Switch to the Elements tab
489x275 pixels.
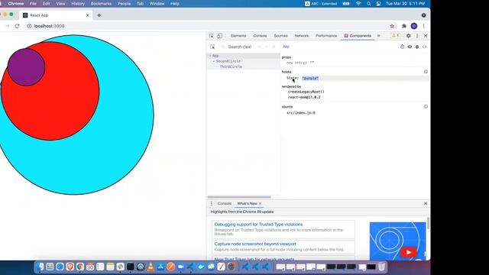[x=238, y=36]
